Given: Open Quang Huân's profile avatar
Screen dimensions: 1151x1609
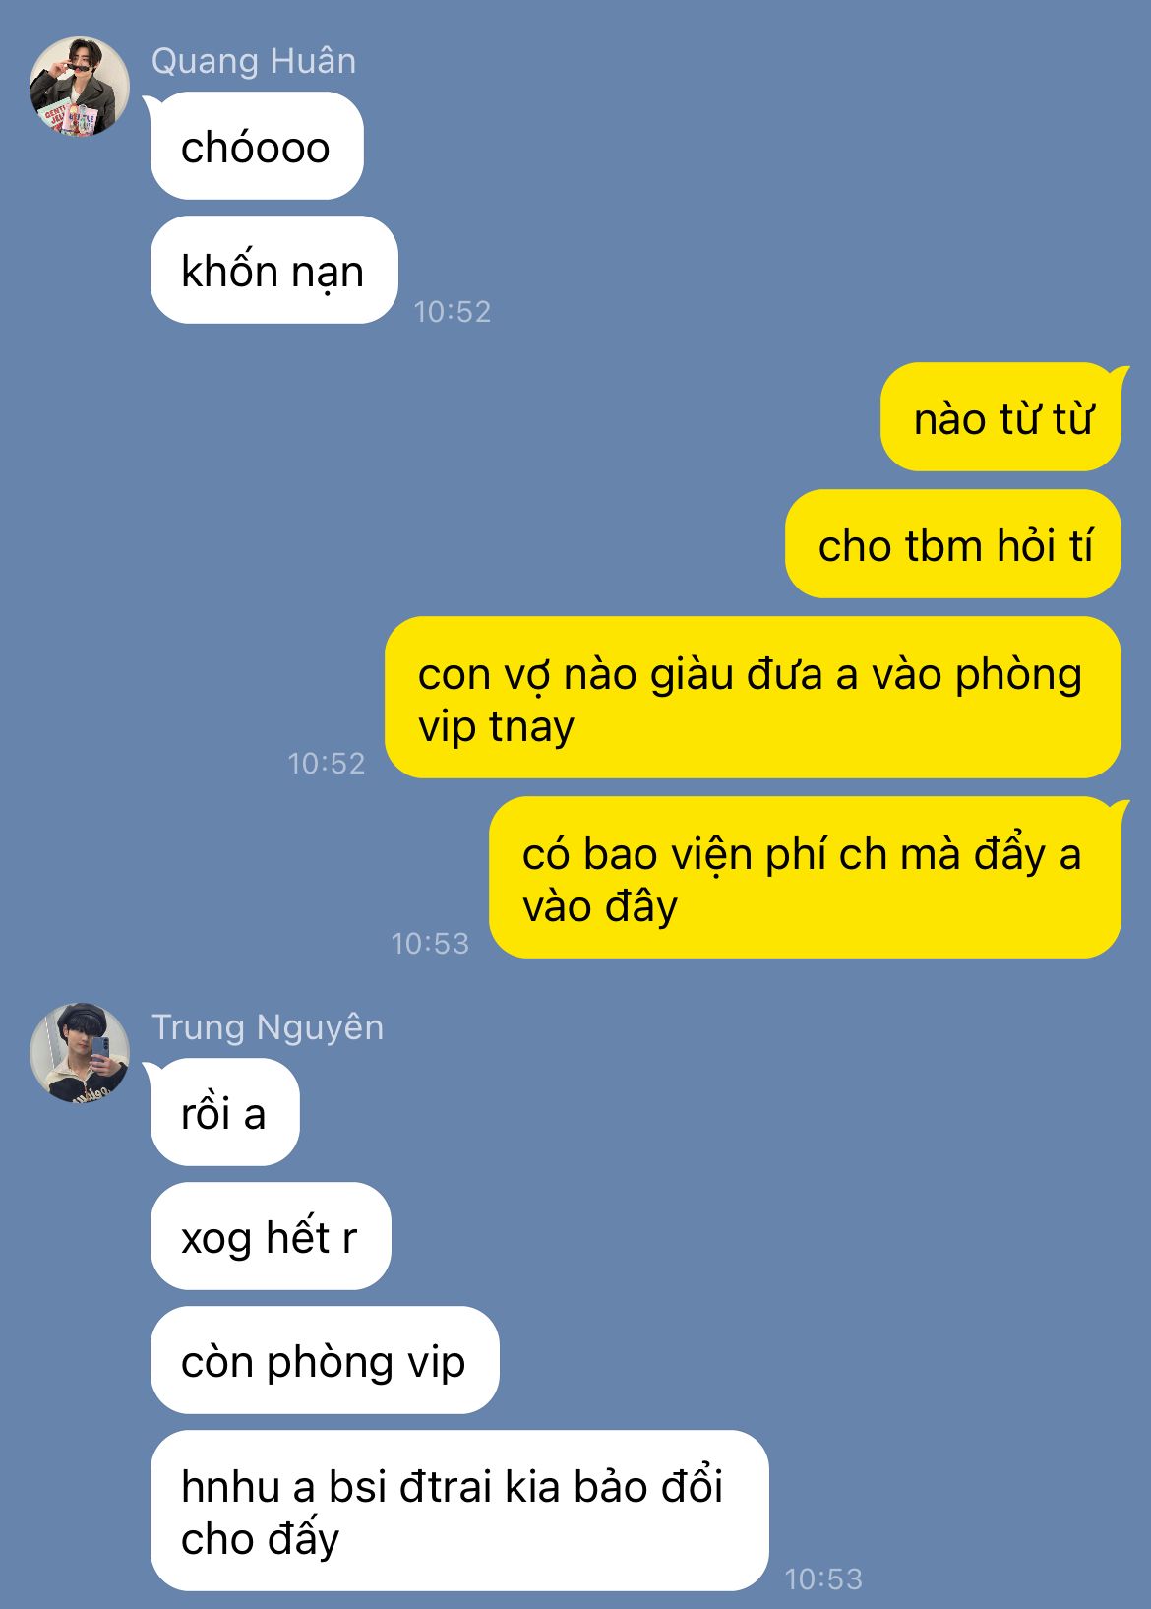Looking at the screenshot, I should (80, 87).
